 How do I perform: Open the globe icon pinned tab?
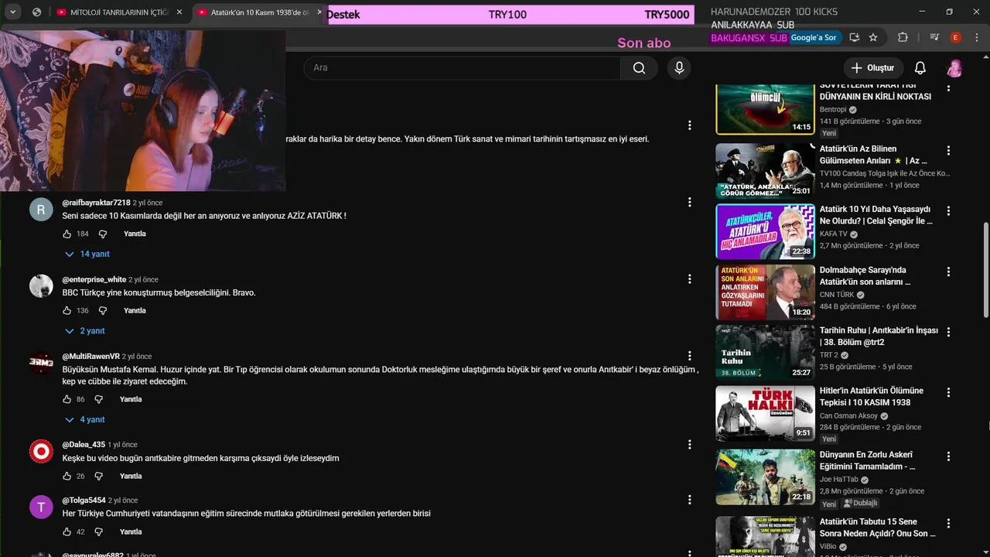coord(36,12)
